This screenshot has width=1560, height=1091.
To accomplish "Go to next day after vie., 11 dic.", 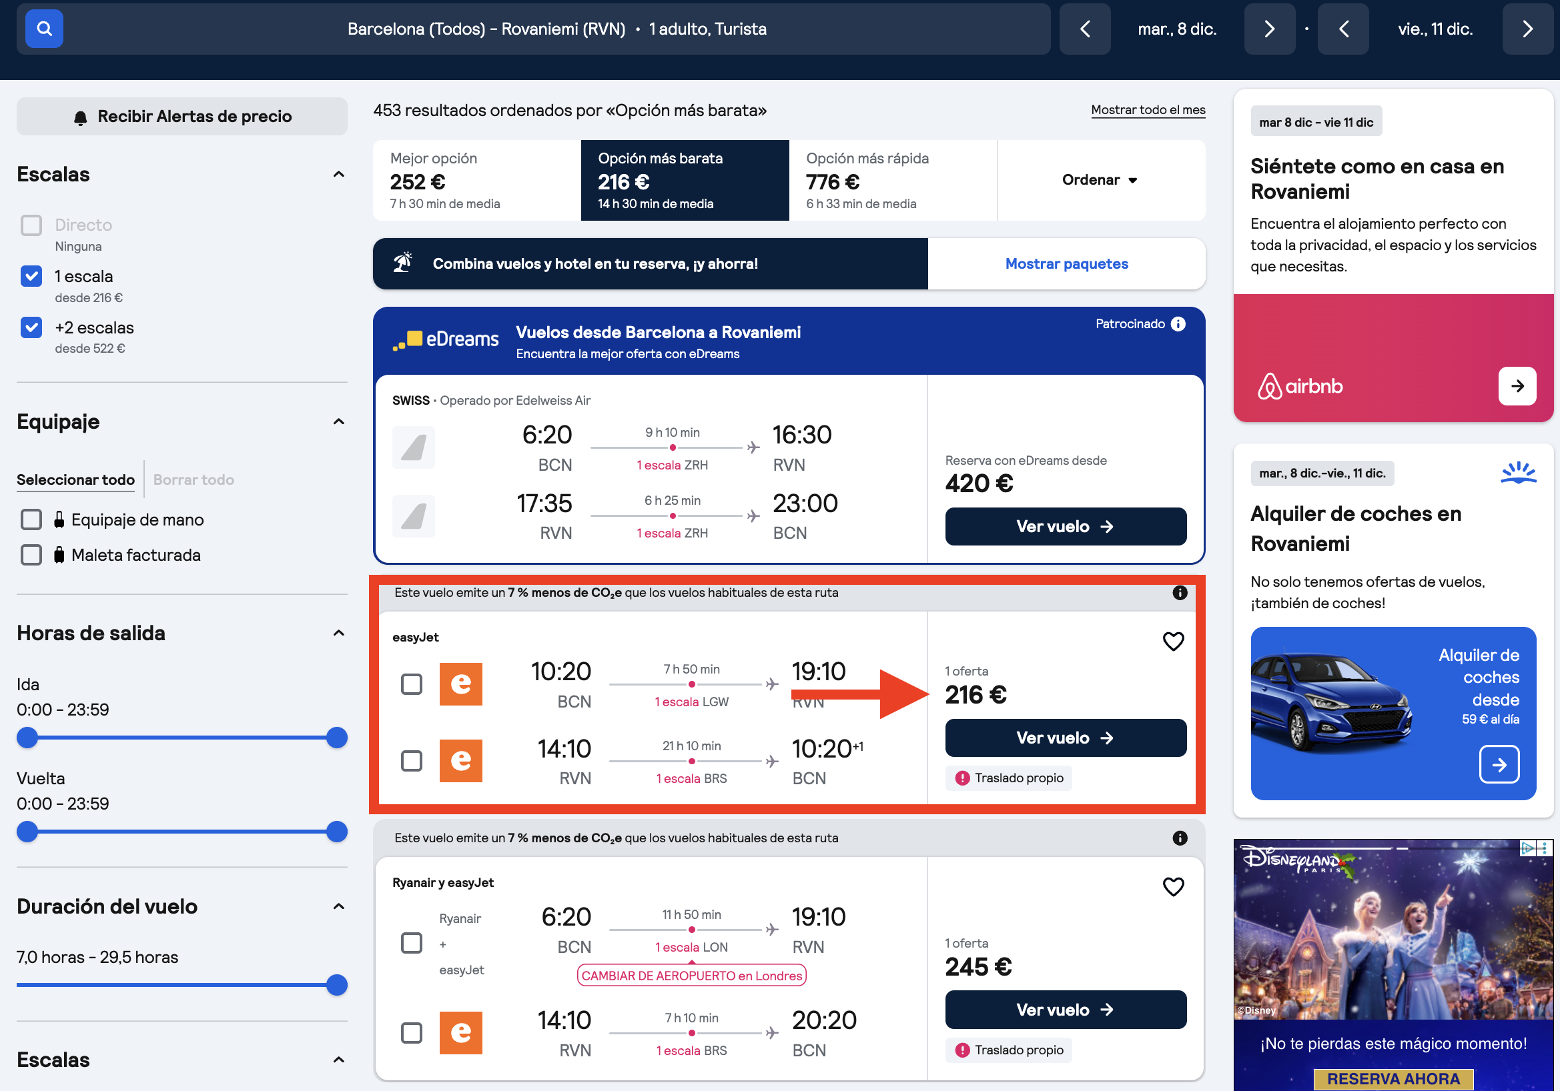I will pyautogui.click(x=1527, y=29).
